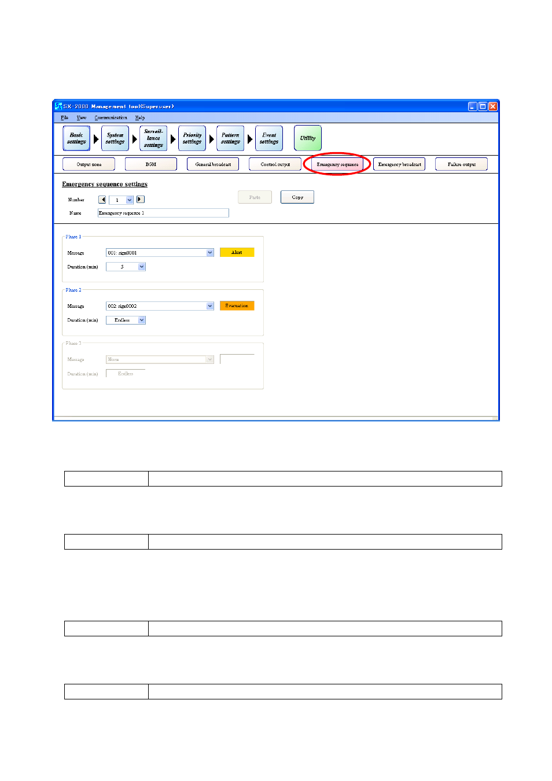Open the Basic settings step
This screenshot has height=781, width=552.
click(x=76, y=138)
